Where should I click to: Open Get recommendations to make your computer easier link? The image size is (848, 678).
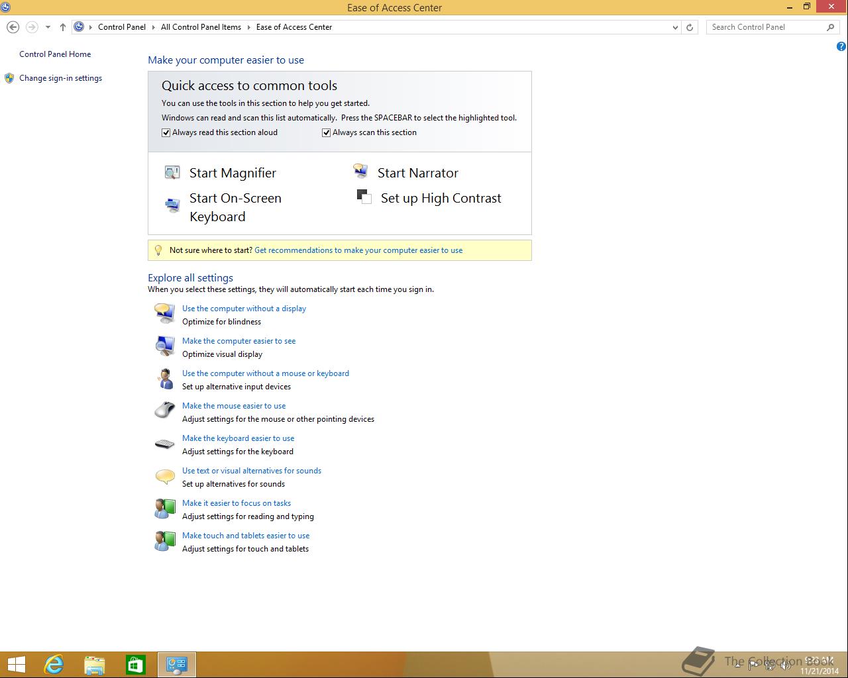tap(358, 250)
